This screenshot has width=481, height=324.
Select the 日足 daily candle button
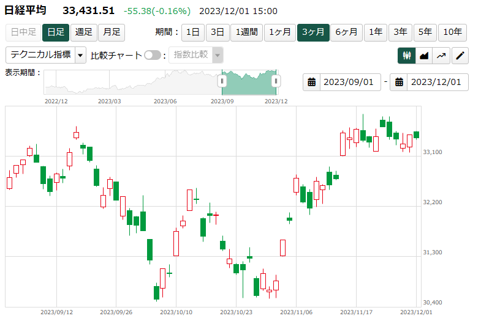[56, 32]
